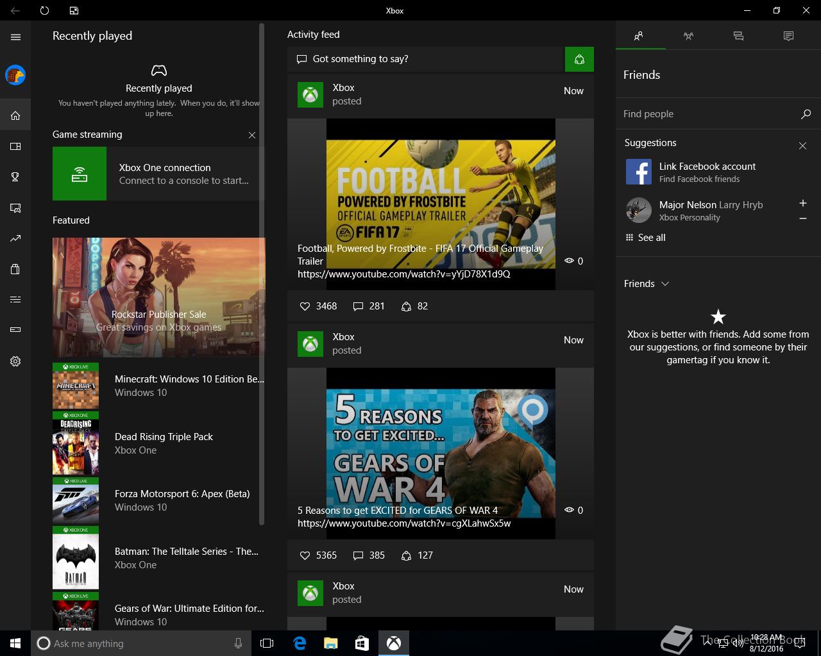Click the Gears of War 4 YouTube link

click(x=404, y=523)
